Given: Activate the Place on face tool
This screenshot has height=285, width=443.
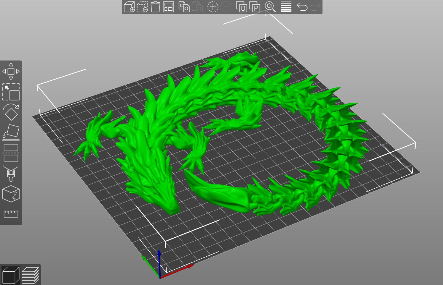Looking at the screenshot, I should tap(11, 131).
